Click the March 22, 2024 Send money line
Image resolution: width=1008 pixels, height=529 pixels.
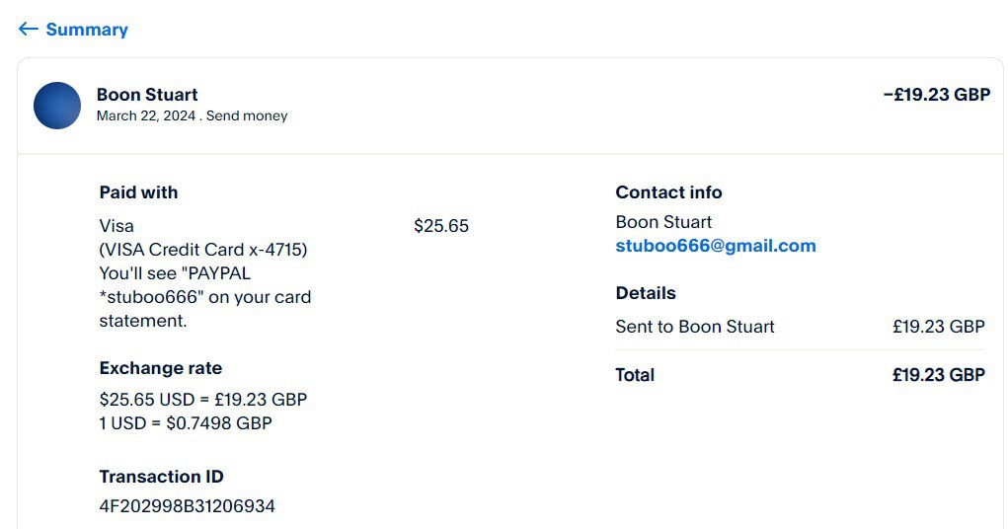[192, 115]
